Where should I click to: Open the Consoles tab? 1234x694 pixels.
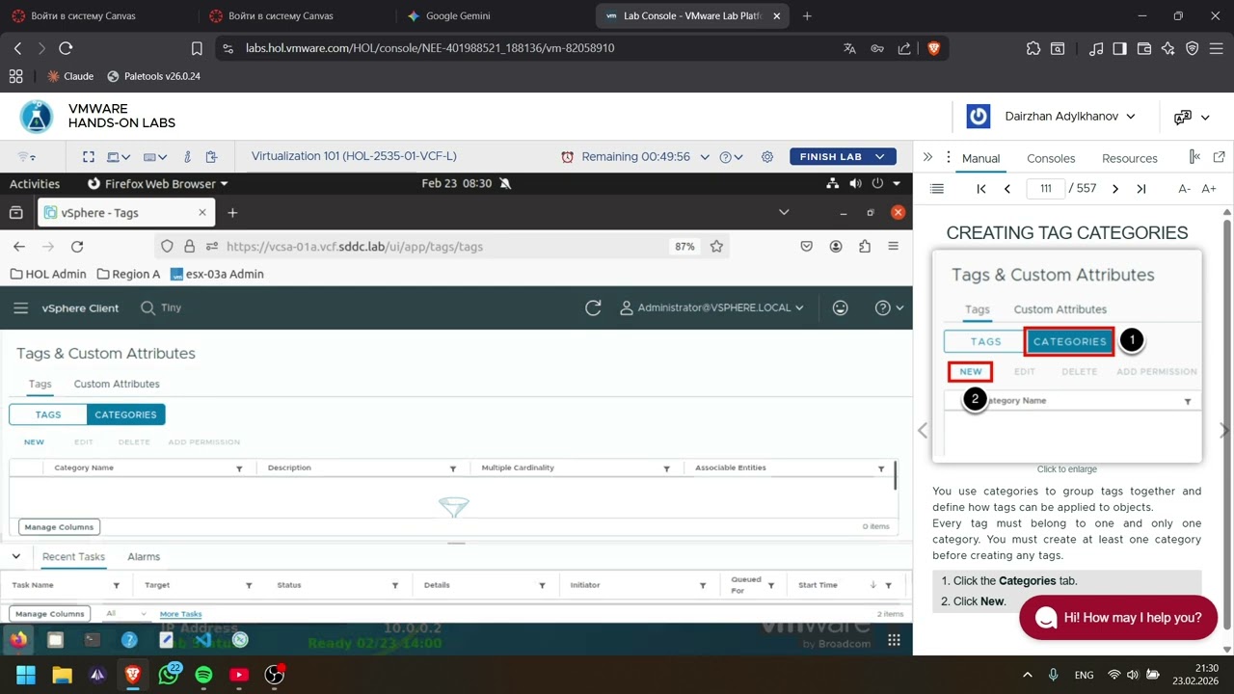coord(1051,158)
